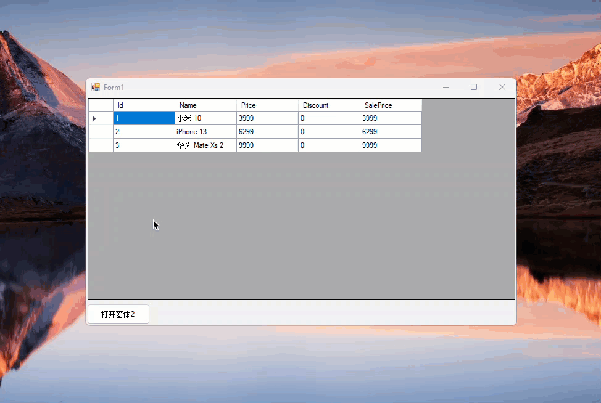Click the 华为 Mate Xs 2 cell

[x=205, y=145]
